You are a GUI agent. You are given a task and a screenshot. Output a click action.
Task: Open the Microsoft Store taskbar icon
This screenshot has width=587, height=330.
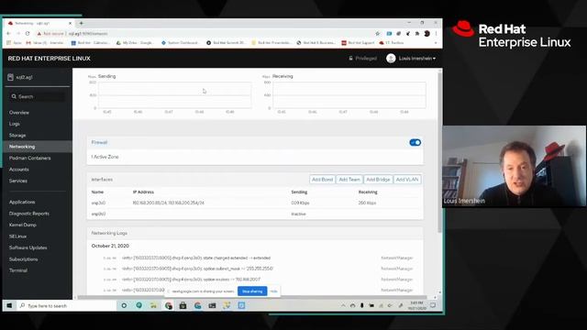pos(183,305)
